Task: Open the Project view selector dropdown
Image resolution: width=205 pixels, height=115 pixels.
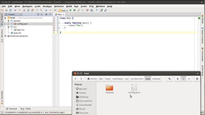Action: tap(13, 14)
